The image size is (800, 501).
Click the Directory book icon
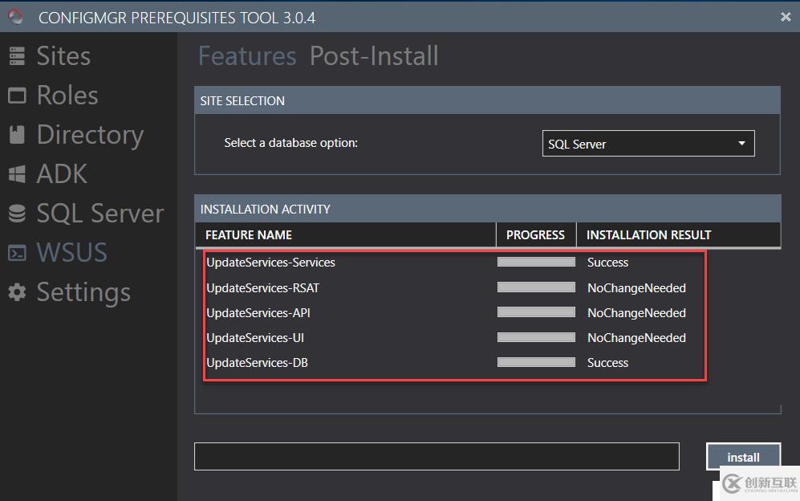tap(17, 135)
